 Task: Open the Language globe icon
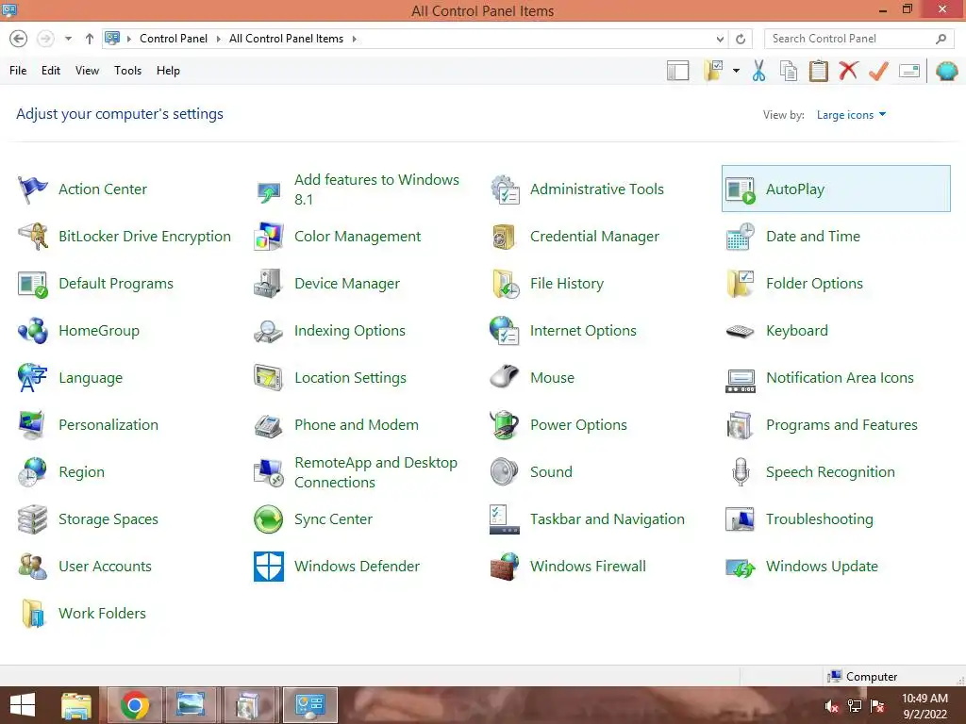[x=33, y=378]
